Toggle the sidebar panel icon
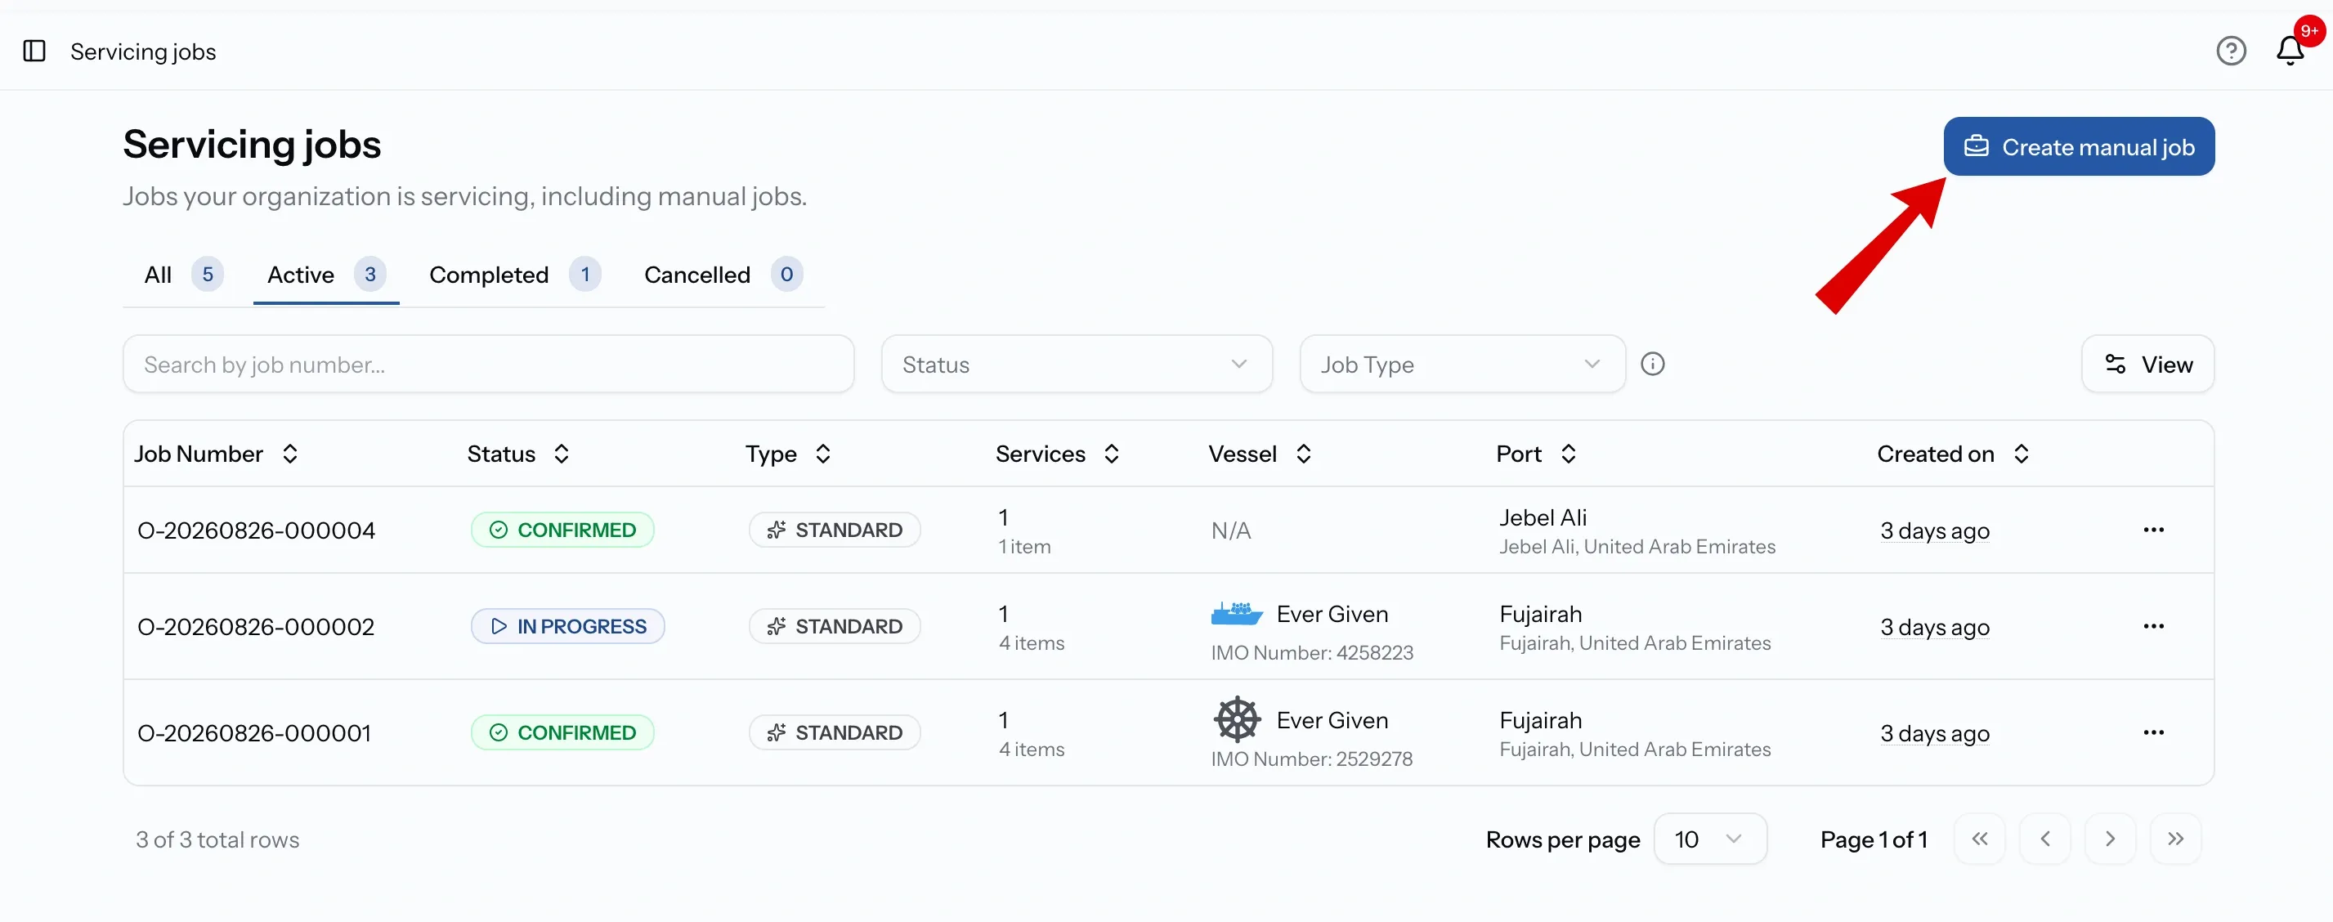Viewport: 2333px width, 922px height. 34,51
